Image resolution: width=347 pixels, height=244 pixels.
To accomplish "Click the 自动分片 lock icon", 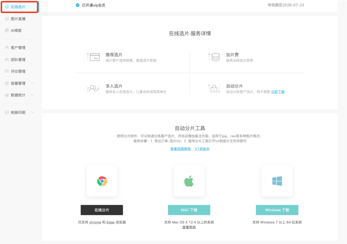I will 214,88.
